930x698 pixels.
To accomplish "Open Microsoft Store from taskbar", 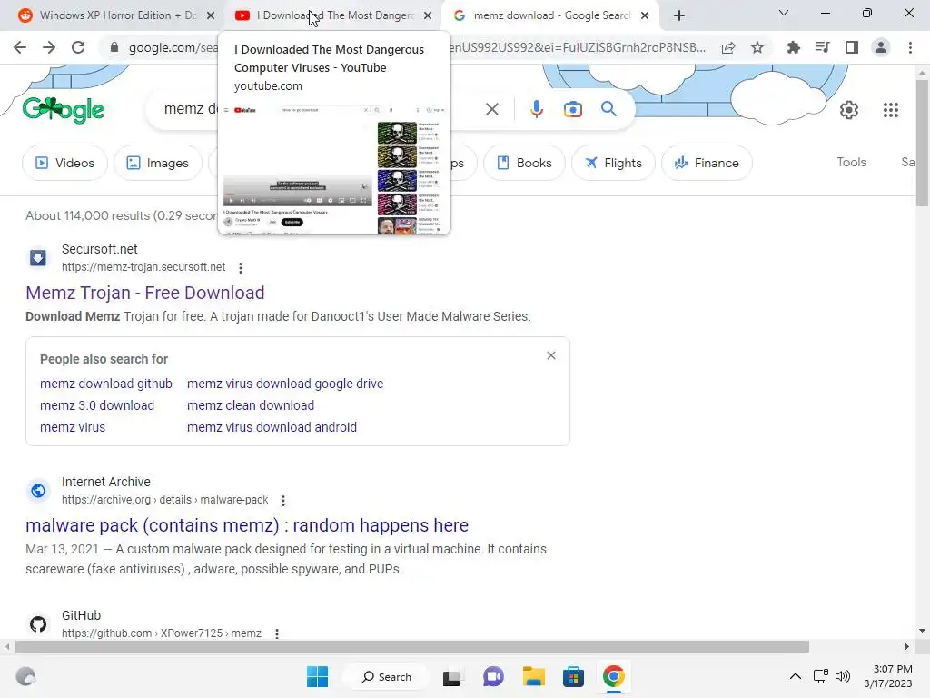I will pyautogui.click(x=574, y=676).
